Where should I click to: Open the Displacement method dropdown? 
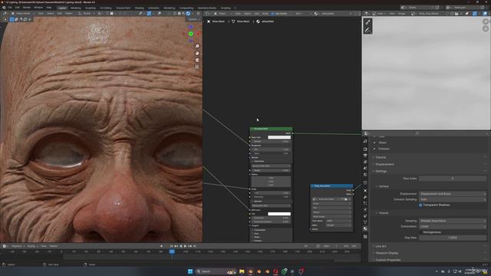pos(453,194)
